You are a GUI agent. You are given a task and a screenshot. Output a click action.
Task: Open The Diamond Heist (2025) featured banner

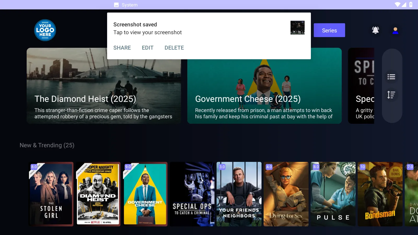tap(104, 86)
